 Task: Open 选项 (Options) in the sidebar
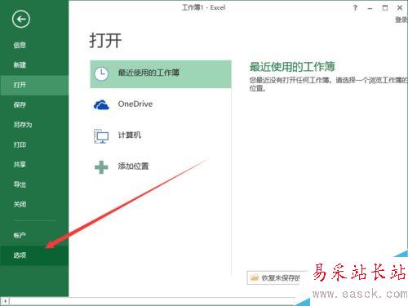tap(34, 255)
